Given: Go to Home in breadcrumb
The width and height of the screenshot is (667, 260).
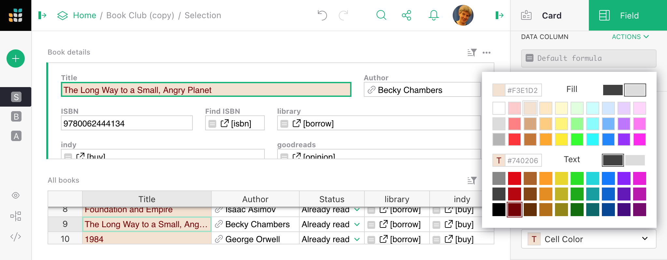Looking at the screenshot, I should tap(84, 15).
